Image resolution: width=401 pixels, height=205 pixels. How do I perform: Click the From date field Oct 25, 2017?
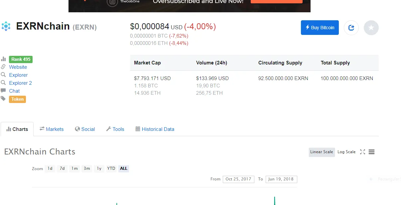click(238, 179)
